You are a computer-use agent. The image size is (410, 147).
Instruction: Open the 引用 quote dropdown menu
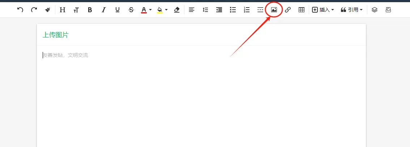351,10
